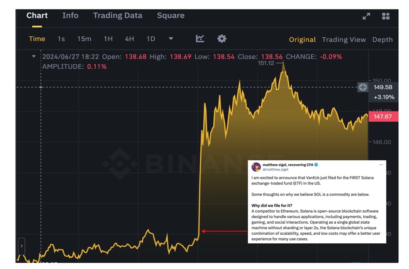Viewport: 409px width, 269px height.
Task: Select the Original chart style
Action: 303,40
